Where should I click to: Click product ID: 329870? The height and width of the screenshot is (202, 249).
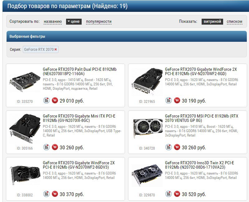click(147, 195)
